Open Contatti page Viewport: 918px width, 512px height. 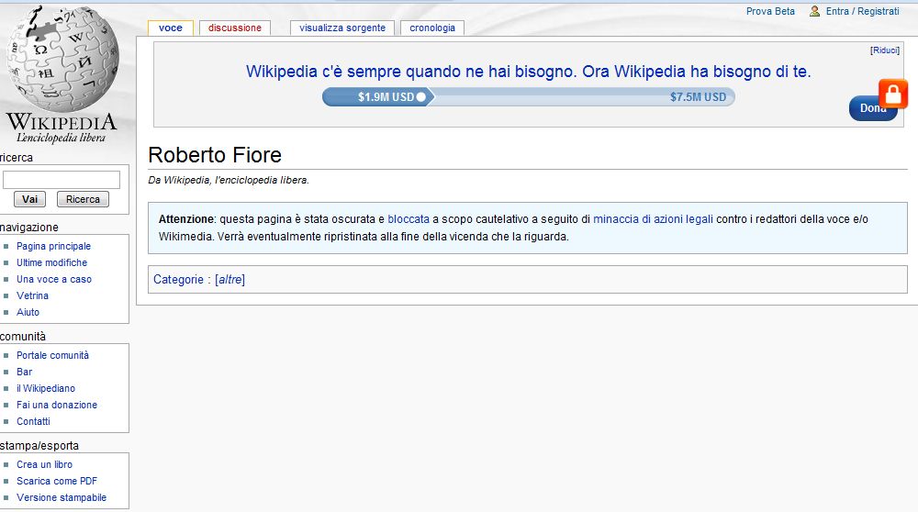point(33,421)
